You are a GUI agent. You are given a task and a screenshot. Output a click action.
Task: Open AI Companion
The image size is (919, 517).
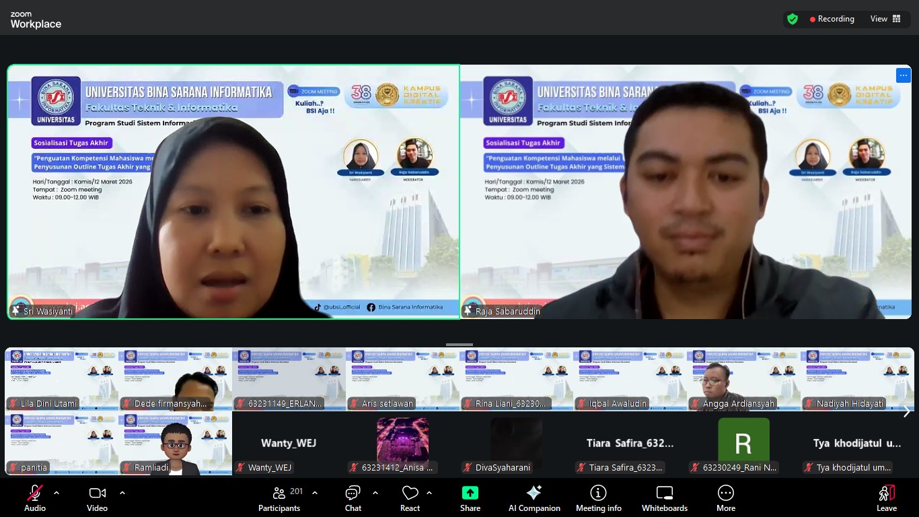(534, 498)
